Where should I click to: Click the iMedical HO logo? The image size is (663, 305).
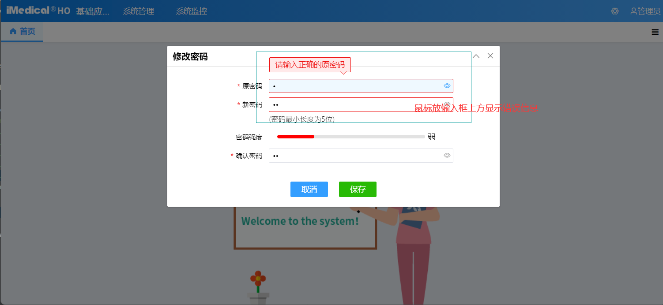coord(38,11)
